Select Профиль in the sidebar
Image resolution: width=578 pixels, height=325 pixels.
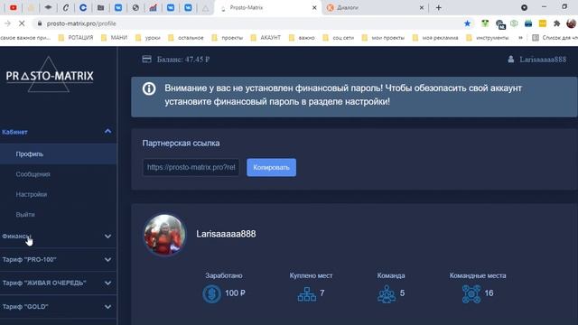[58, 154]
